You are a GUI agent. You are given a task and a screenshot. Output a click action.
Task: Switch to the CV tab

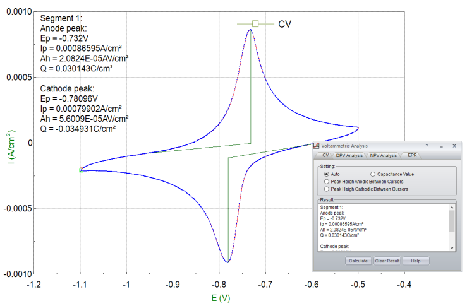pyautogui.click(x=325, y=155)
